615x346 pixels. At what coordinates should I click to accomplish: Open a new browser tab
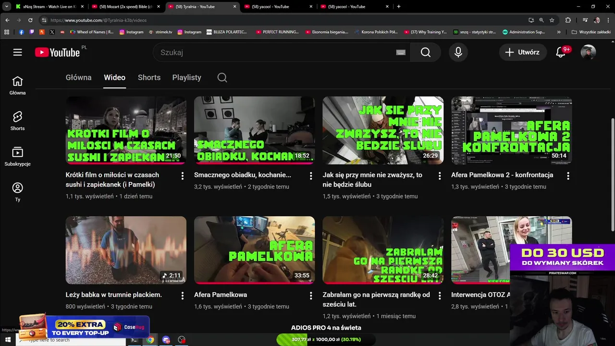click(x=399, y=7)
